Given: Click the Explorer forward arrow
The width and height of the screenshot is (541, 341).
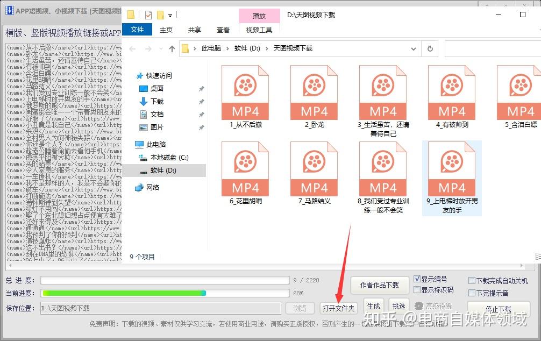Looking at the screenshot, I should 148,49.
